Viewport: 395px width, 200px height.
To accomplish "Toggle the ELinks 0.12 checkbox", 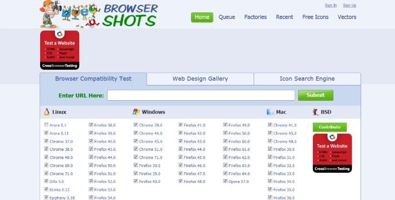I will point(46,189).
